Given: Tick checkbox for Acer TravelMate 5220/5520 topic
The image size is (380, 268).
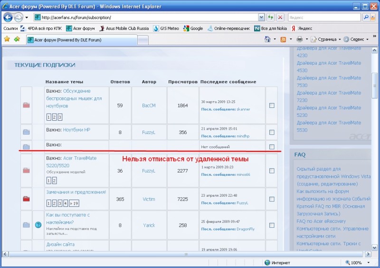Looking at the screenshot, I should coord(272,171).
